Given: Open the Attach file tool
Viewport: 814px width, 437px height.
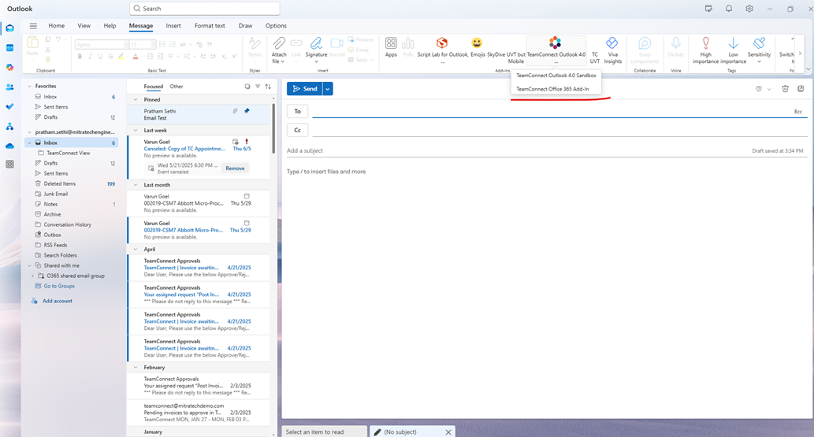Looking at the screenshot, I should (x=279, y=50).
